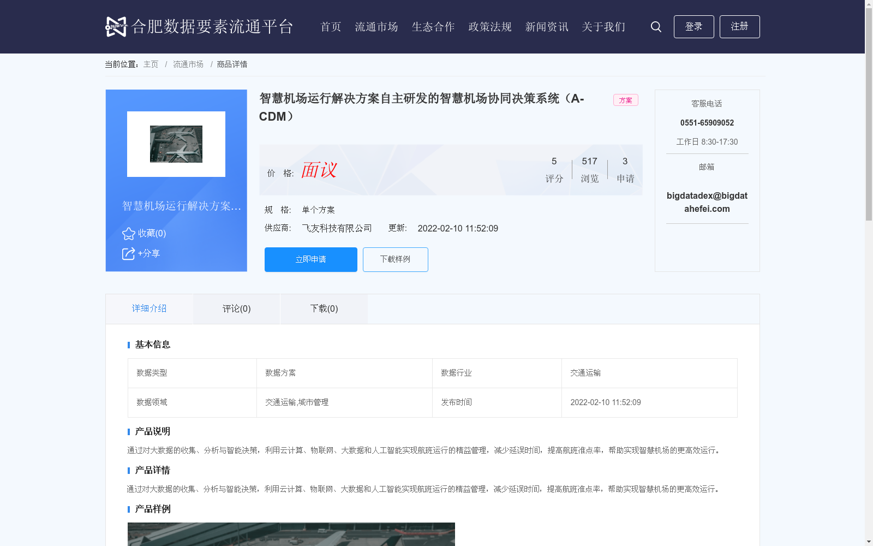Switch to the 下载(0) tab

[x=324, y=308]
